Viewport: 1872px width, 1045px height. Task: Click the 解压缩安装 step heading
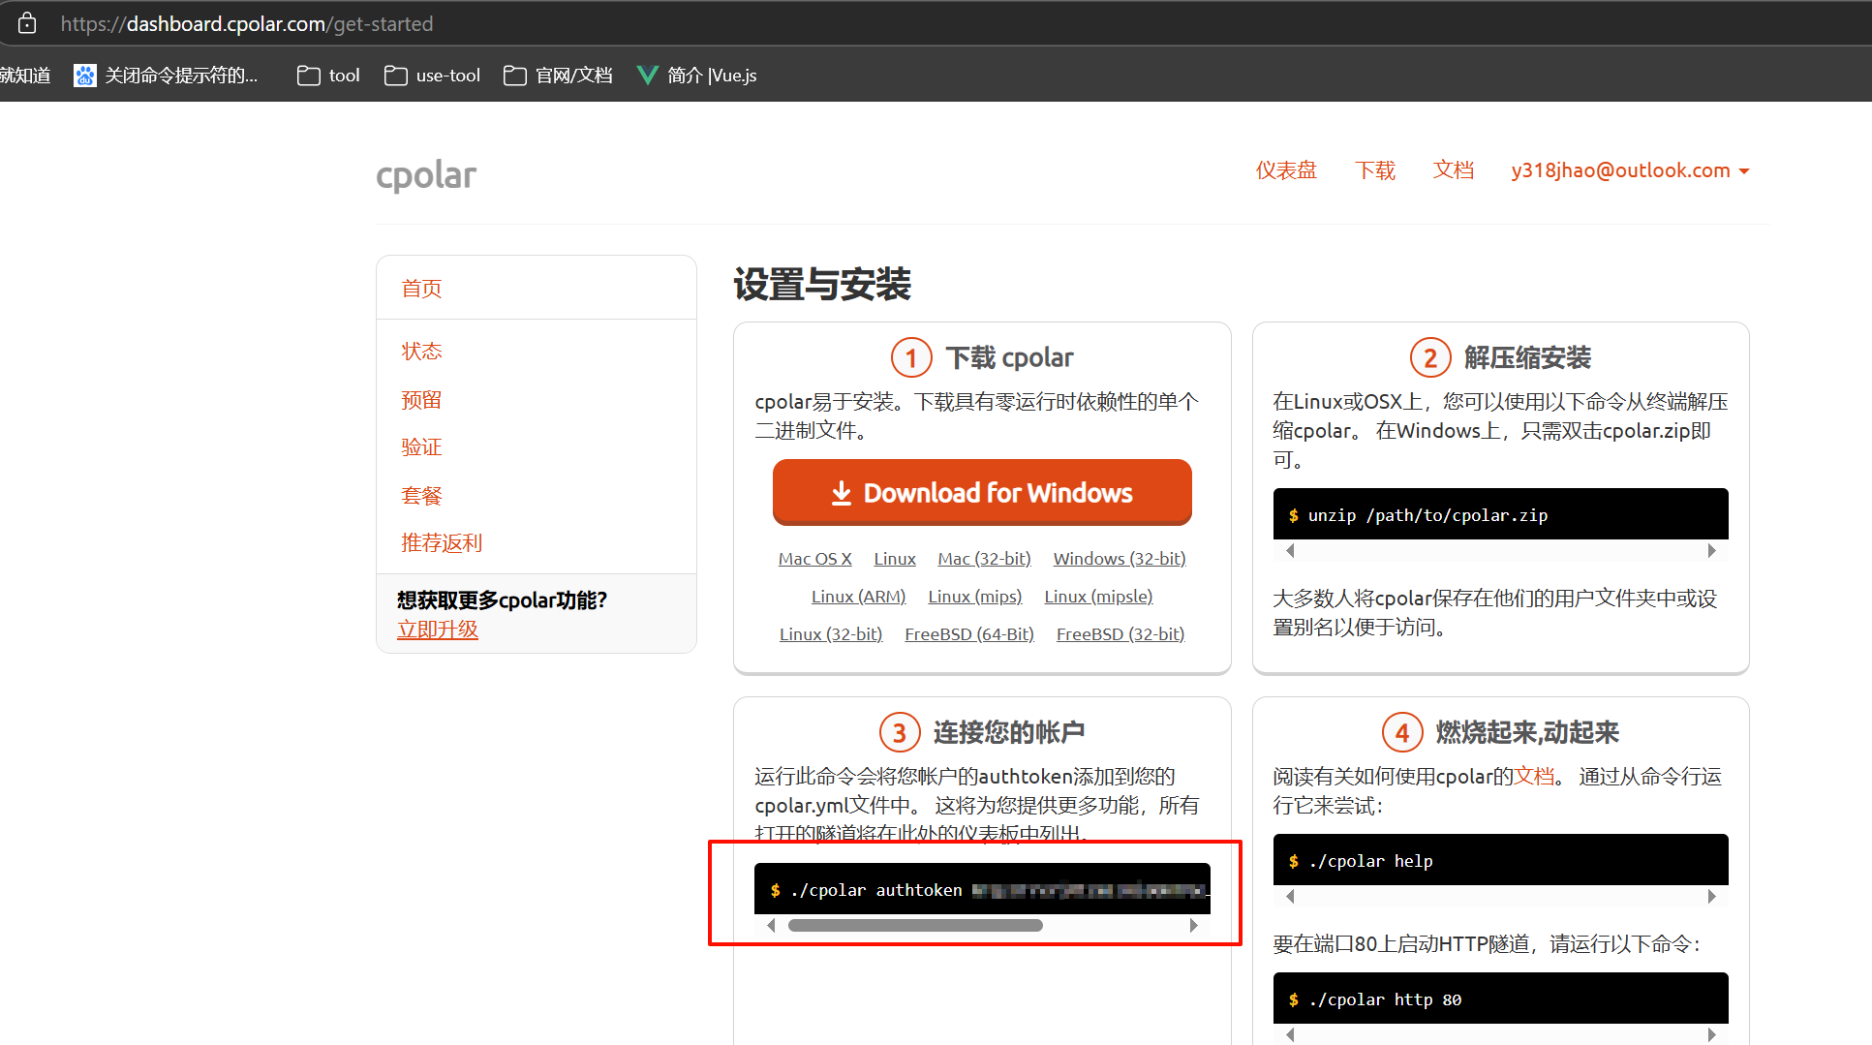tap(1527, 358)
